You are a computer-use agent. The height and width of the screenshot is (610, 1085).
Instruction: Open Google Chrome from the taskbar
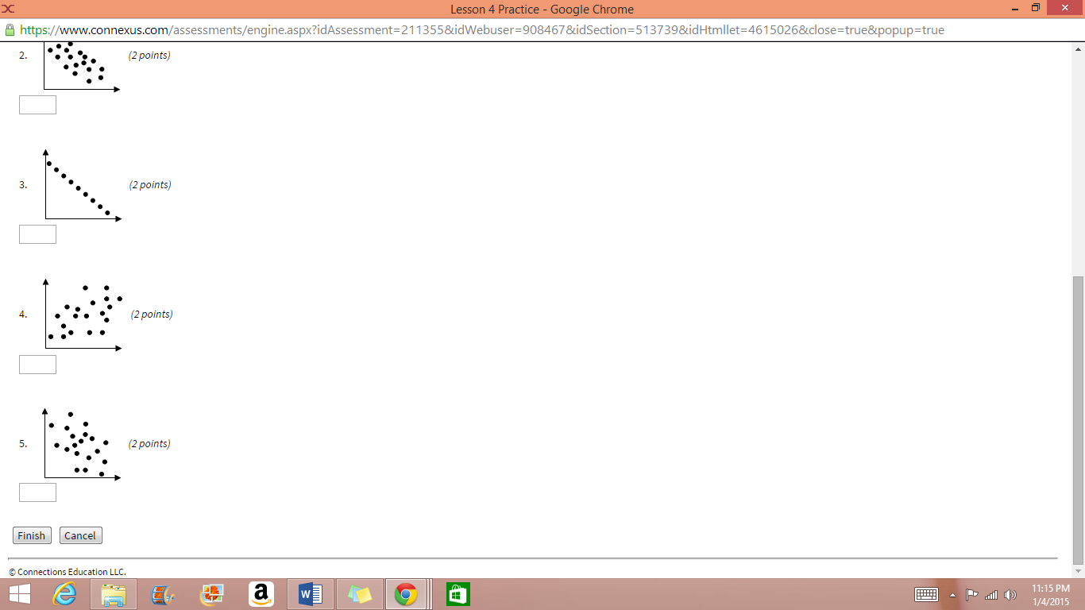407,593
